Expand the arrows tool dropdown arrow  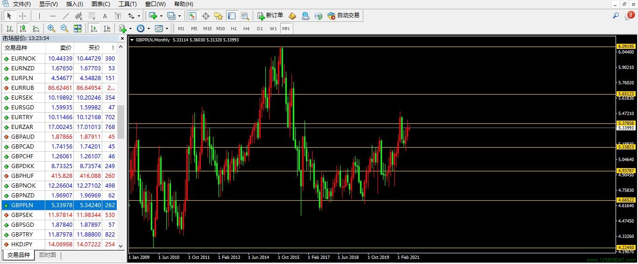tap(139, 16)
